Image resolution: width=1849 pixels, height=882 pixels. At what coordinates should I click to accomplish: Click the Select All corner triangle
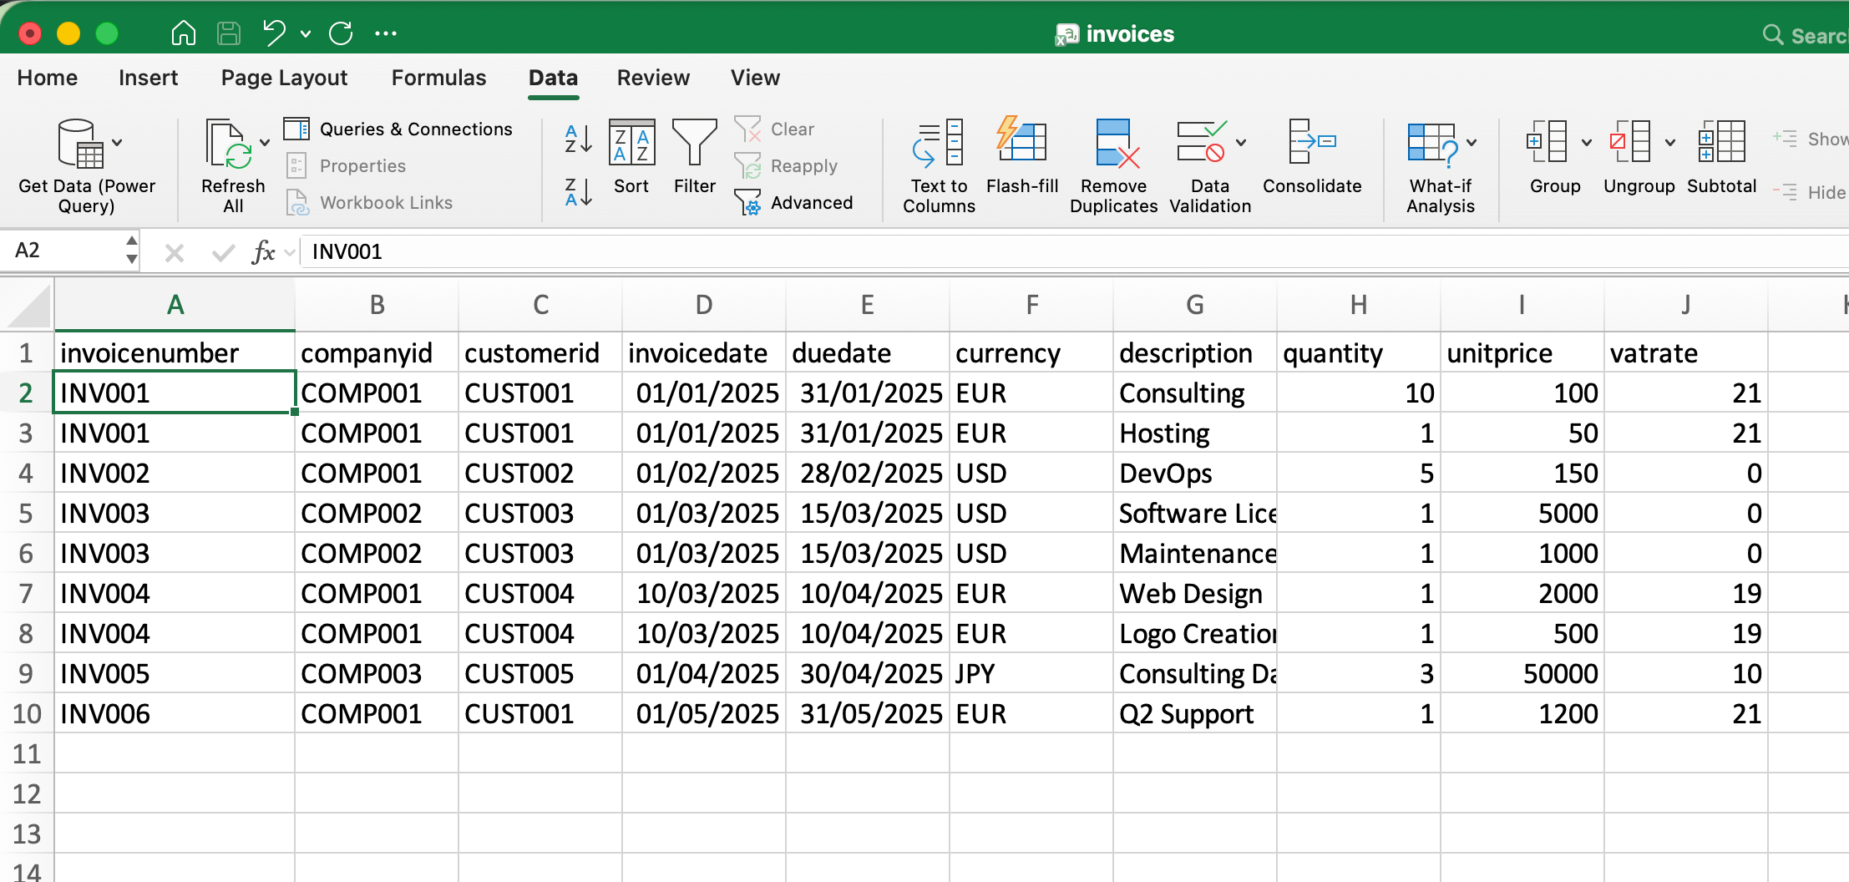pyautogui.click(x=29, y=306)
